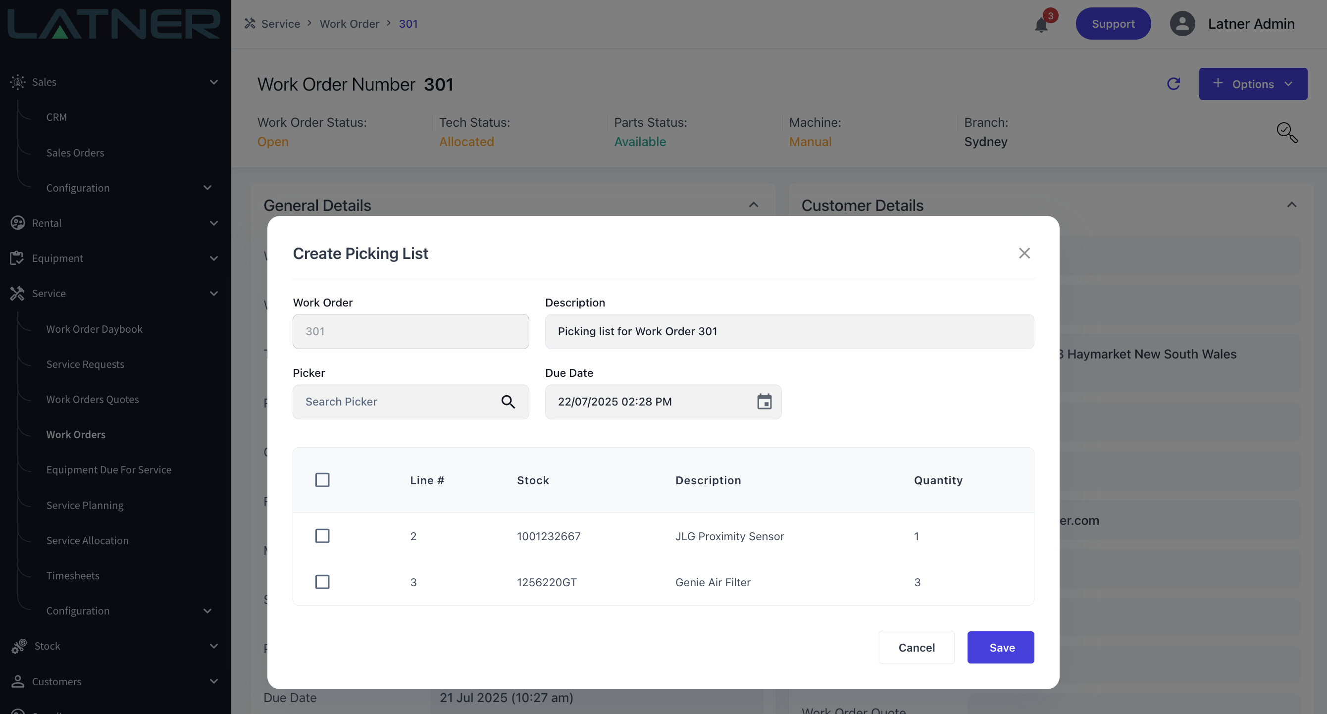Image resolution: width=1327 pixels, height=714 pixels.
Task: Collapse the General Details section
Action: [753, 205]
